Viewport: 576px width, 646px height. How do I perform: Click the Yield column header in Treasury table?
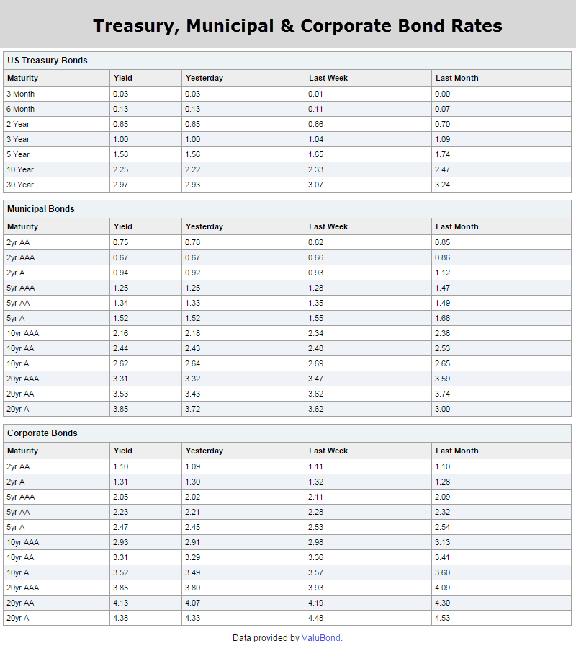(x=123, y=78)
